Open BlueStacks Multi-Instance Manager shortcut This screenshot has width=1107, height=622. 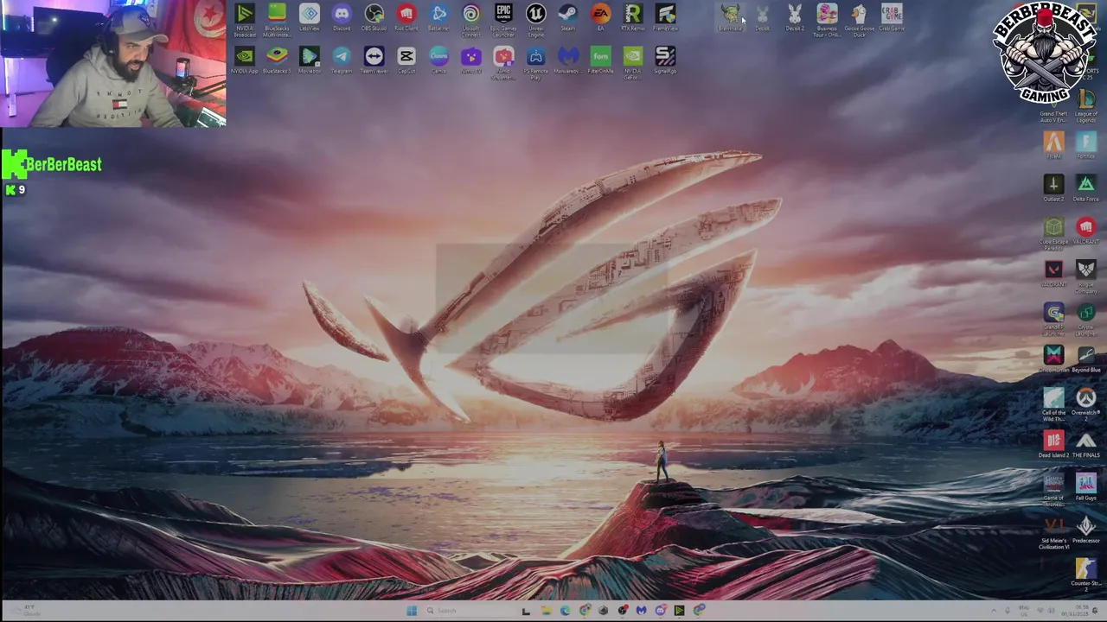coord(277,19)
